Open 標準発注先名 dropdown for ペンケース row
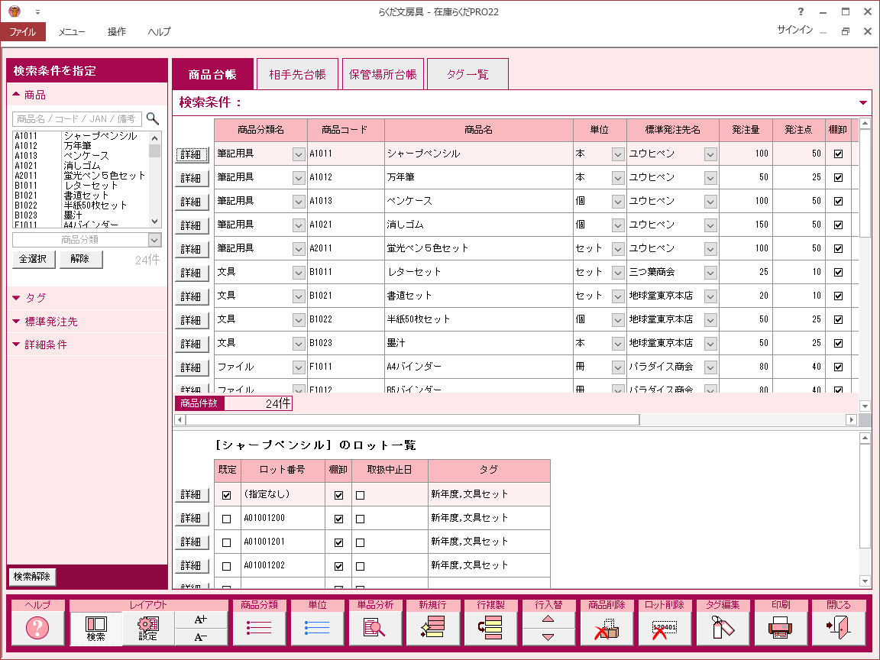The width and height of the screenshot is (880, 660). coord(710,202)
